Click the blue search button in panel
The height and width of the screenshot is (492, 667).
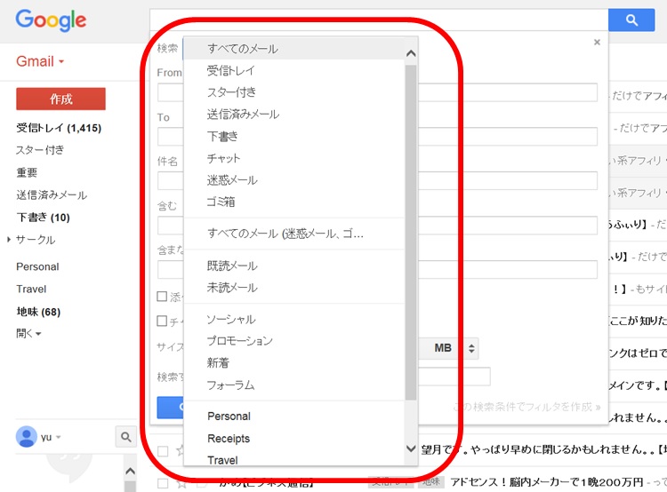[171, 408]
